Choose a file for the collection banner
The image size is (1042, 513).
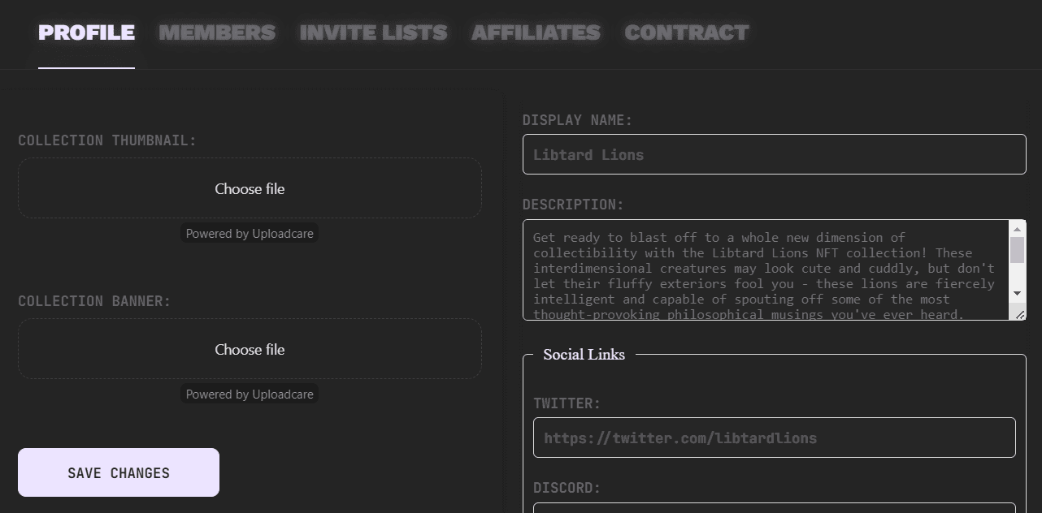[249, 348]
